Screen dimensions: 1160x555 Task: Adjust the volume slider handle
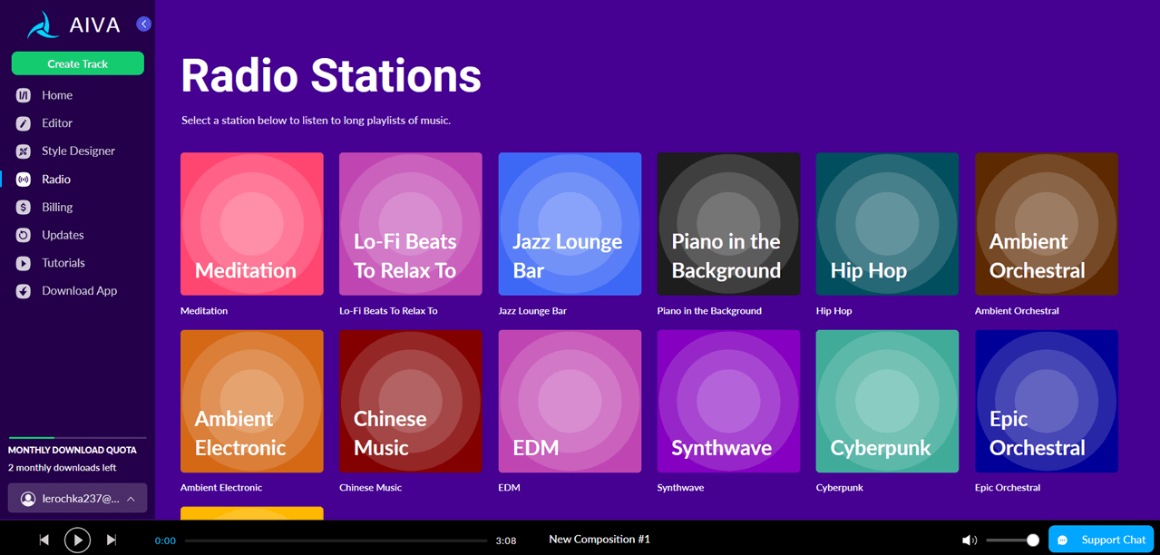point(1033,540)
